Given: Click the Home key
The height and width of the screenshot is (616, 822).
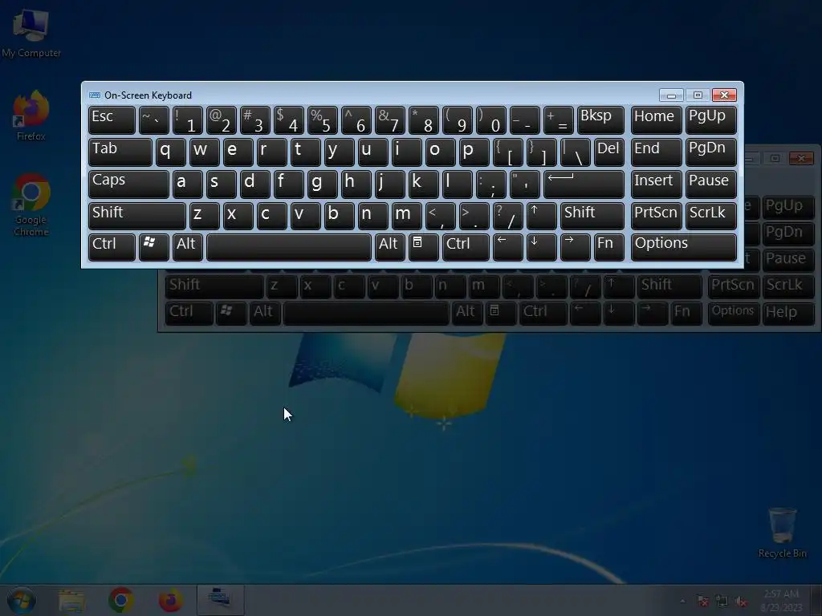Looking at the screenshot, I should [x=657, y=120].
